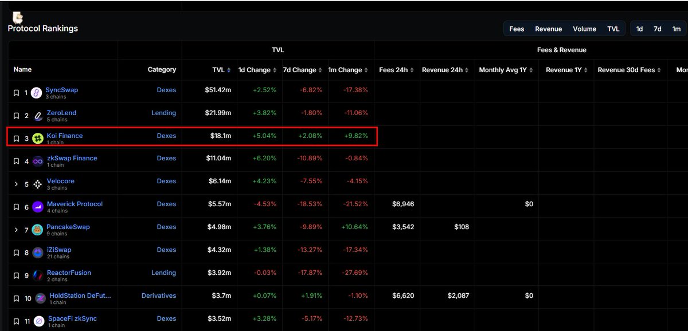Image resolution: width=688 pixels, height=331 pixels.
Task: Click the zkSwap Finance logo icon
Action: pyautogui.click(x=38, y=161)
